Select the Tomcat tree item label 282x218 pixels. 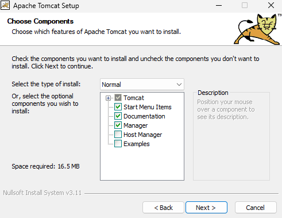pyautogui.click(x=134, y=98)
